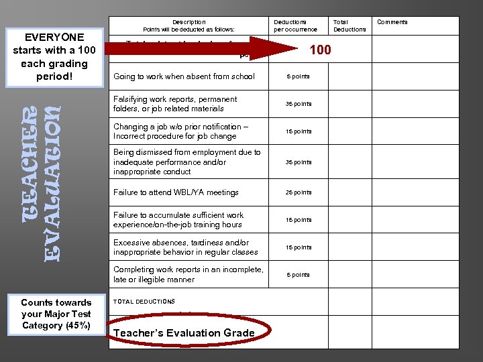Select '35 points' in the dismissed from employment row
The height and width of the screenshot is (362, 483).
(298, 162)
